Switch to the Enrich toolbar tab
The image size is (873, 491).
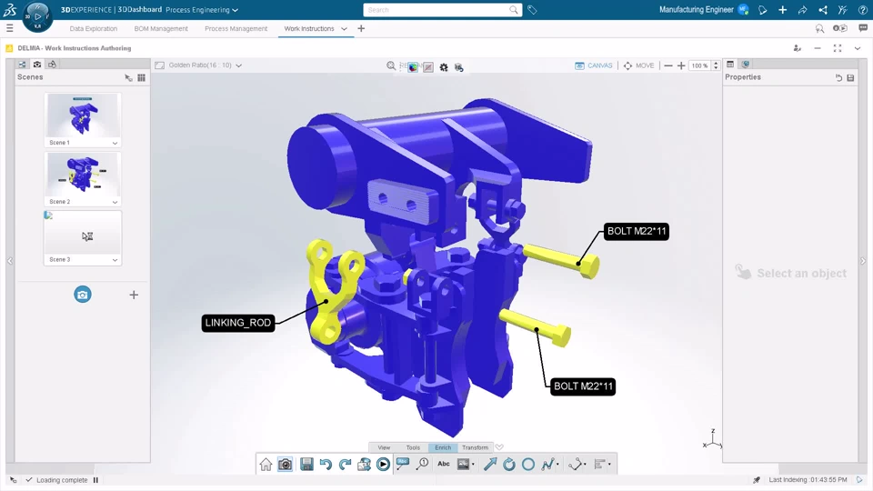[x=443, y=447]
